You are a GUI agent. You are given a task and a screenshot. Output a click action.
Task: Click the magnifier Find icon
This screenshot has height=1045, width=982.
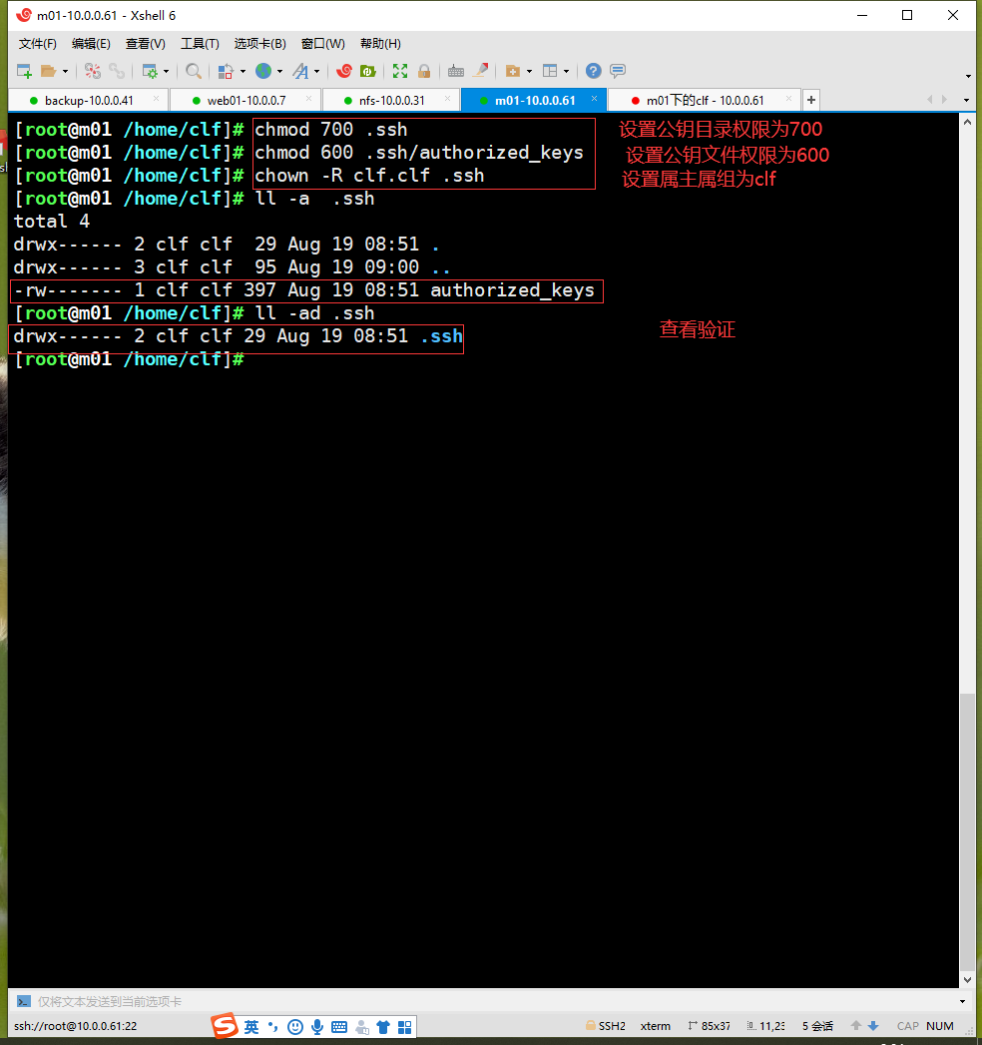[194, 71]
